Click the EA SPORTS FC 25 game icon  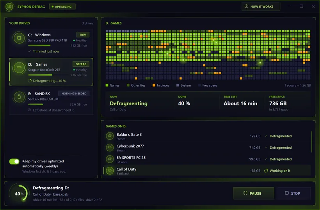pyautogui.click(x=110, y=159)
